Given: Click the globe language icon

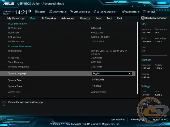Looking at the screenshot, I should [x=36, y=12].
